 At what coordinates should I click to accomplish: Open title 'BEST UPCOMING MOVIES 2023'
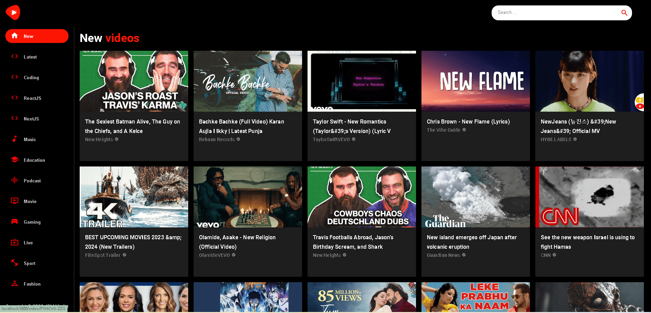(133, 242)
